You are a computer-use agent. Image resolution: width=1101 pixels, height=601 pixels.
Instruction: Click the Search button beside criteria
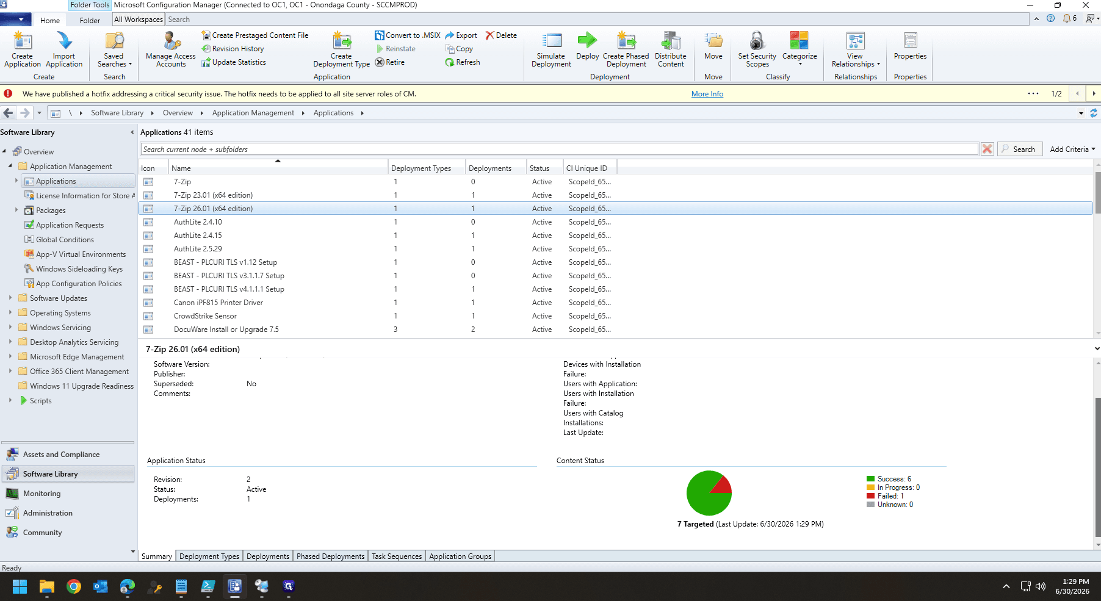pyautogui.click(x=1019, y=149)
